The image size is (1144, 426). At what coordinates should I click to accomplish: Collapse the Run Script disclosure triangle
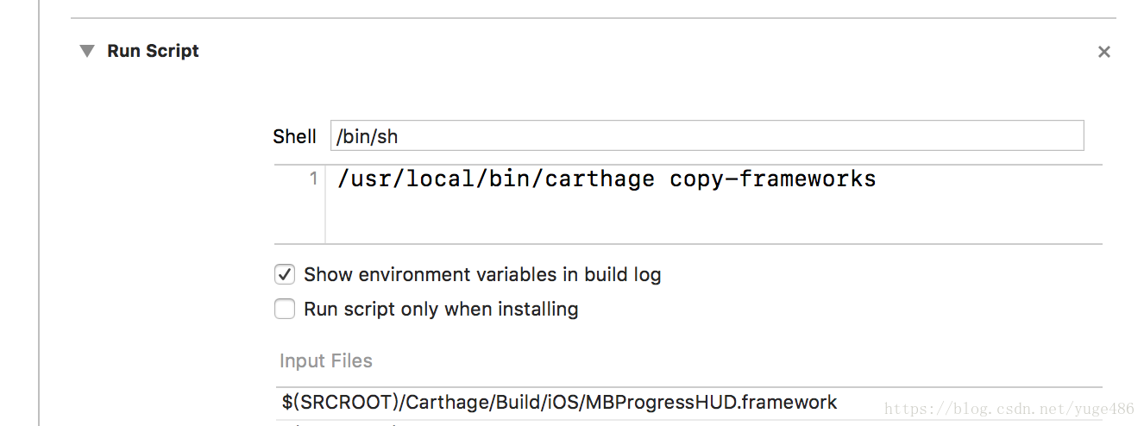[86, 51]
